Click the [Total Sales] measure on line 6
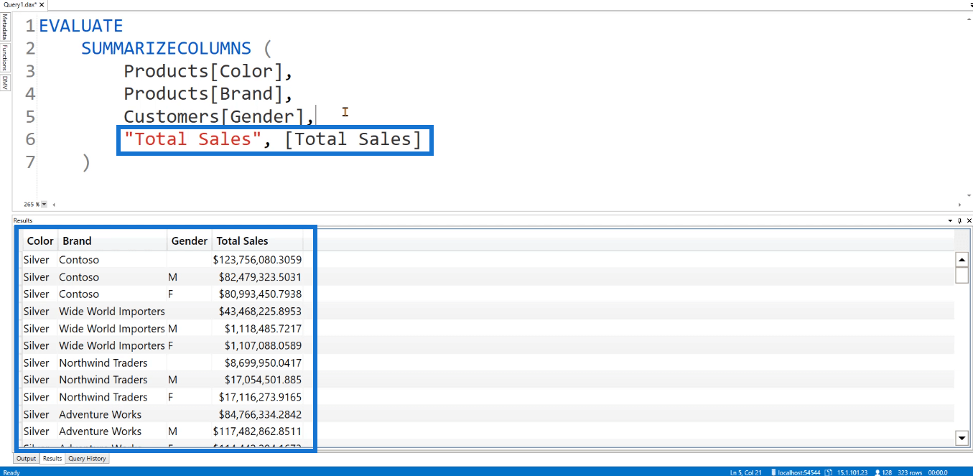The image size is (973, 476). [353, 139]
